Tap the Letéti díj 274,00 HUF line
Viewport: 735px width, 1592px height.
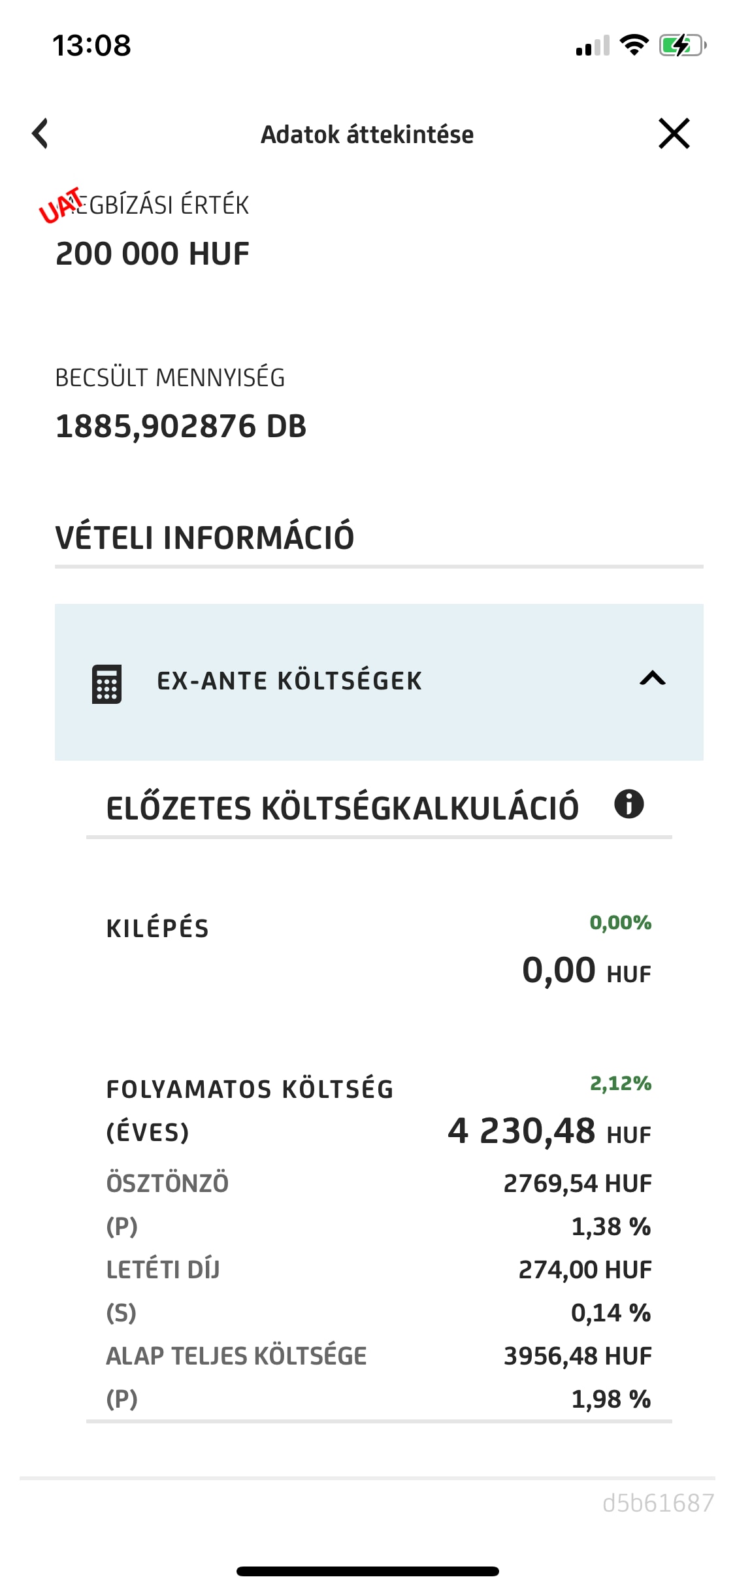[x=378, y=1270]
